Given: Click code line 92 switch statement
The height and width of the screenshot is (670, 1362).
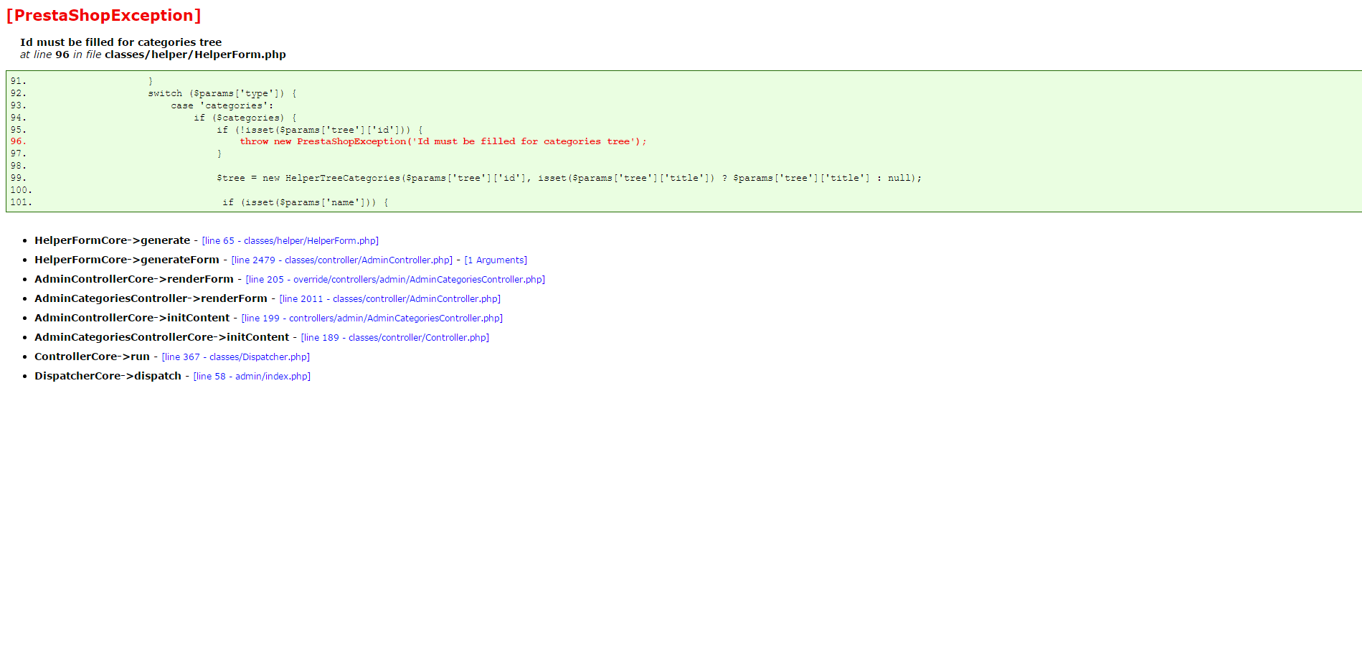Looking at the screenshot, I should (222, 94).
